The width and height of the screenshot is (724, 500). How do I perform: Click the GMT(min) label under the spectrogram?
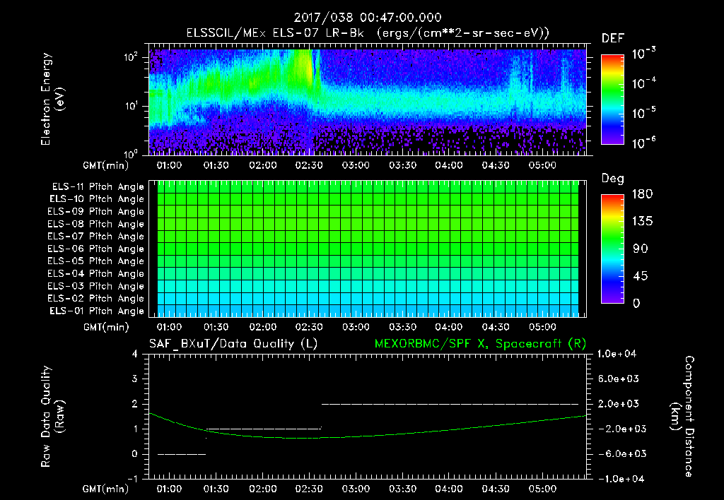[106, 165]
